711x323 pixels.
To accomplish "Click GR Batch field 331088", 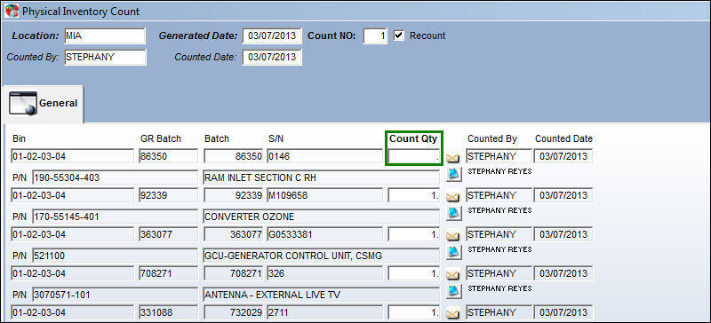I will point(168,312).
